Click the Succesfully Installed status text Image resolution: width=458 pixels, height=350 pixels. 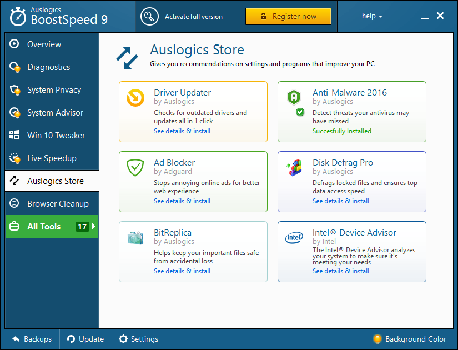342,131
